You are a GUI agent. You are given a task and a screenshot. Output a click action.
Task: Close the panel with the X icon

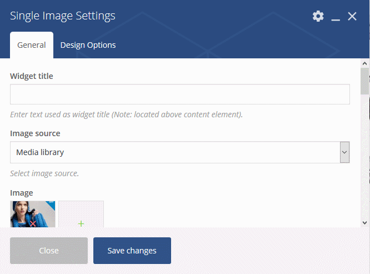click(x=352, y=16)
